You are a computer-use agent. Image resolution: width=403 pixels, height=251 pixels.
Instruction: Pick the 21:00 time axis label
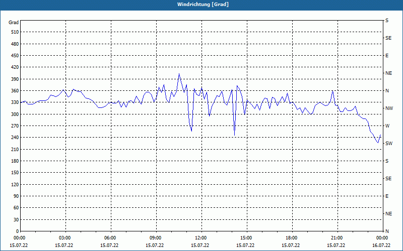pos(337,237)
